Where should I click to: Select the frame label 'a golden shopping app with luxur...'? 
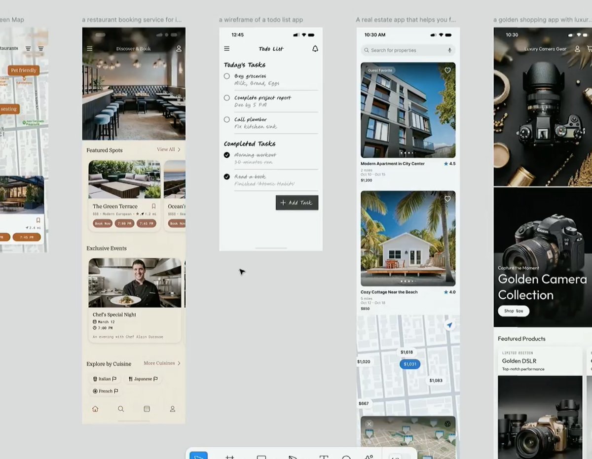(x=542, y=20)
